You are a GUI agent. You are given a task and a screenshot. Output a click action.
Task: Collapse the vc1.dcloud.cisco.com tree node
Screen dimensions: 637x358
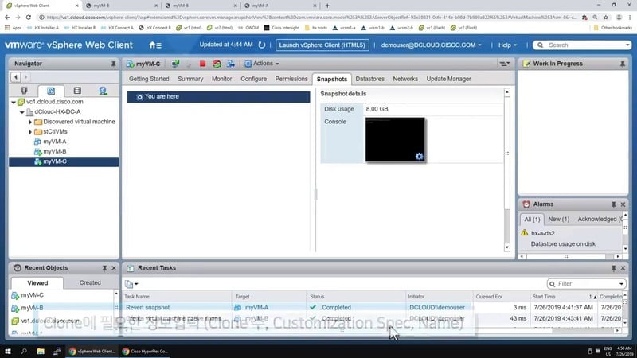click(14, 103)
